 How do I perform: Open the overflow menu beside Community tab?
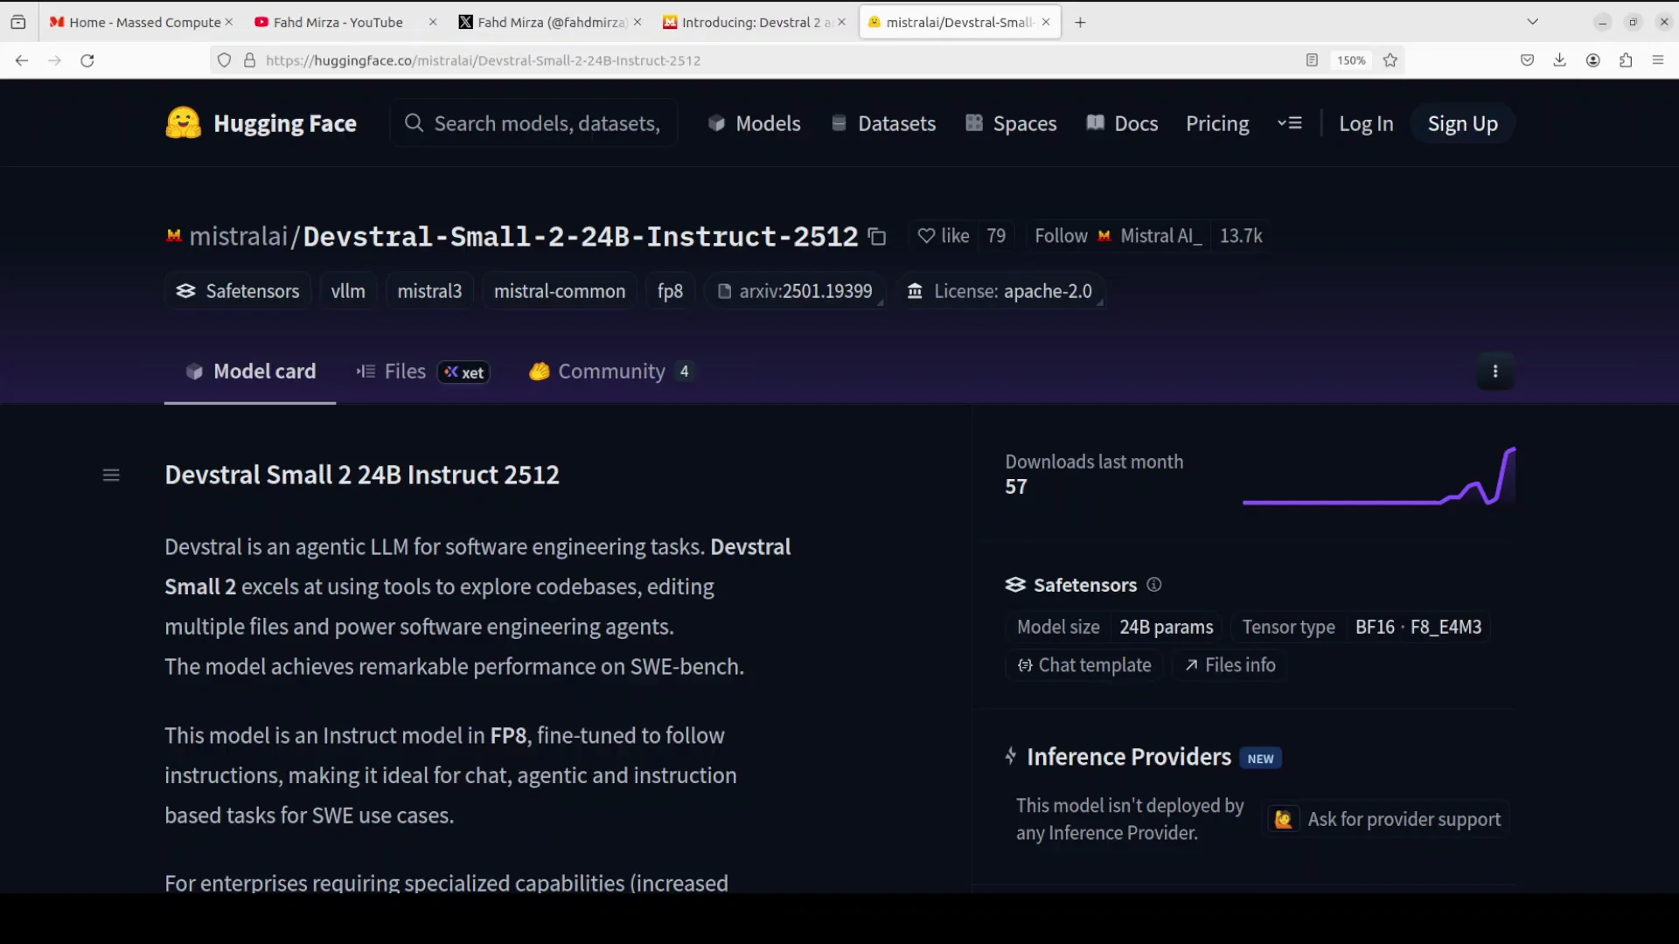[x=1495, y=371]
